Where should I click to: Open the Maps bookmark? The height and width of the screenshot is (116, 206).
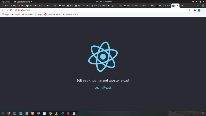click(38, 14)
